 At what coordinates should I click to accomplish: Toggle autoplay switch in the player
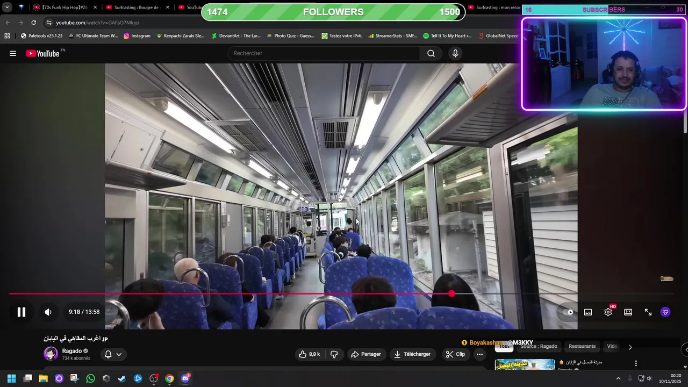(x=568, y=312)
